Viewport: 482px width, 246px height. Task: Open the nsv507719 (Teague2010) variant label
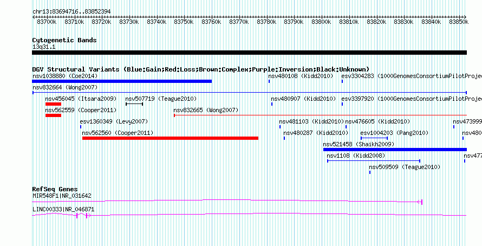pyautogui.click(x=161, y=99)
